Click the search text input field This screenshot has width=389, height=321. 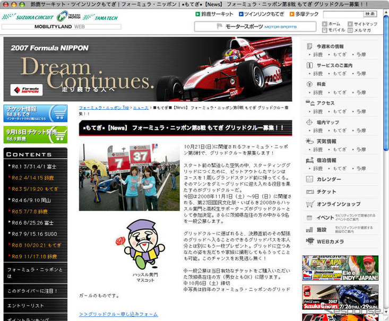click(x=342, y=14)
